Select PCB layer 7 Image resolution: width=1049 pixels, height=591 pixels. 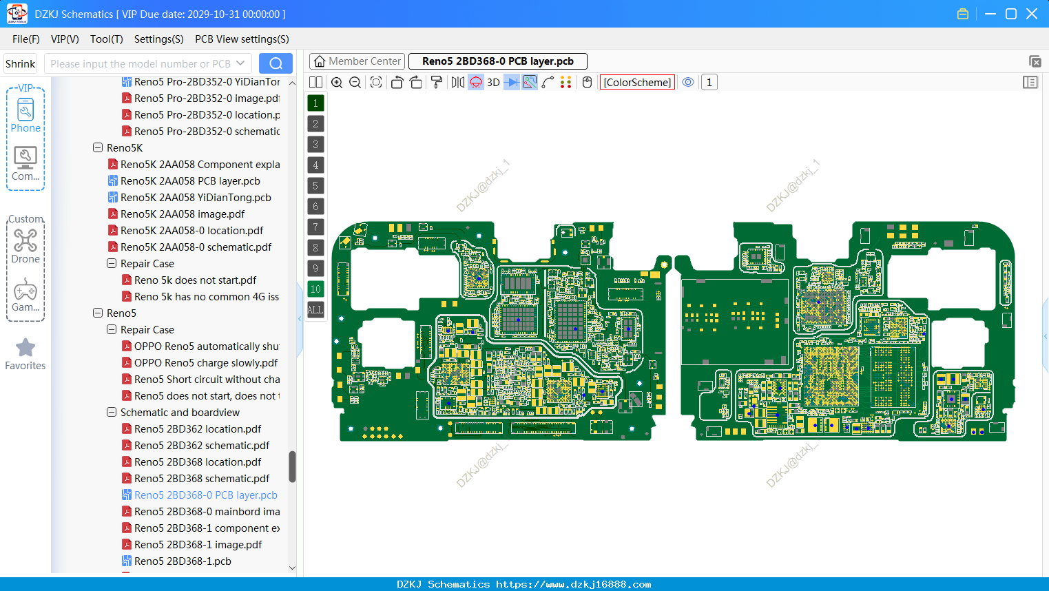click(x=315, y=227)
